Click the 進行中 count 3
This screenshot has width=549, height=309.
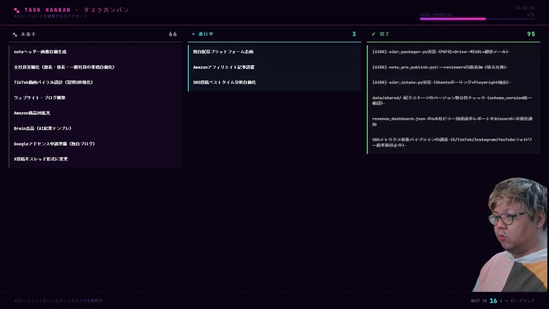pyautogui.click(x=354, y=34)
